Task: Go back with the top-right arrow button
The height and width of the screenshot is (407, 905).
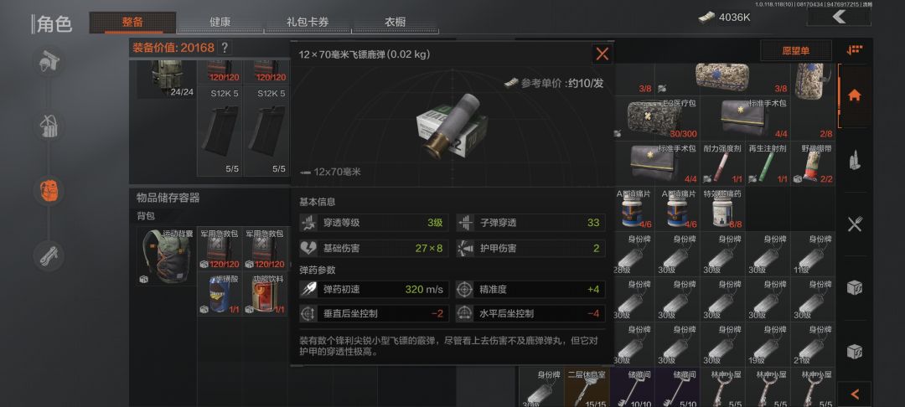Action: pyautogui.click(x=839, y=17)
